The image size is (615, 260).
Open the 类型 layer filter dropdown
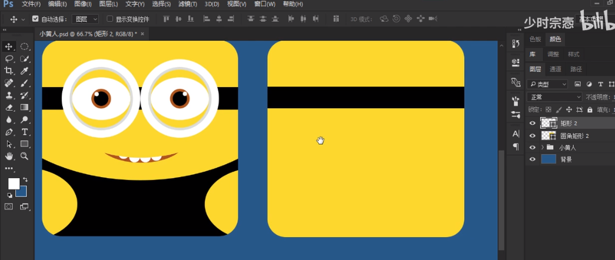pos(547,84)
